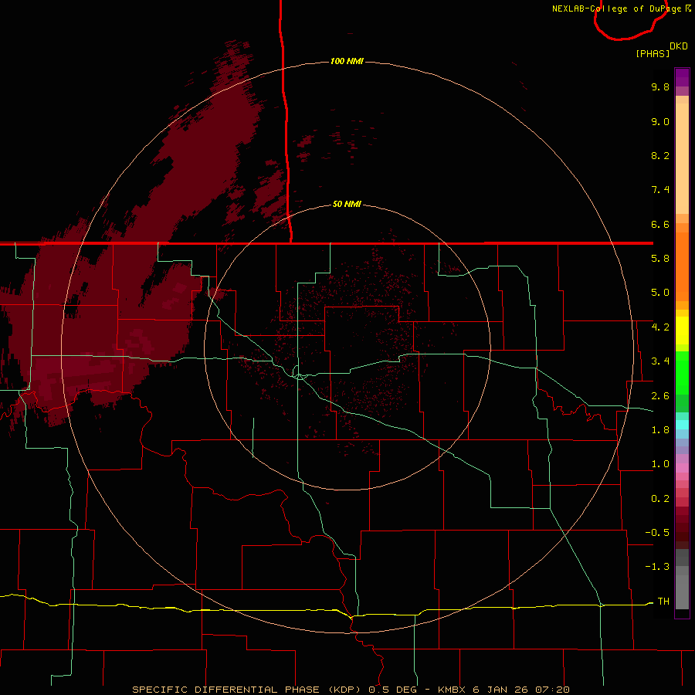Click the 3.4 color scale value

(x=660, y=361)
